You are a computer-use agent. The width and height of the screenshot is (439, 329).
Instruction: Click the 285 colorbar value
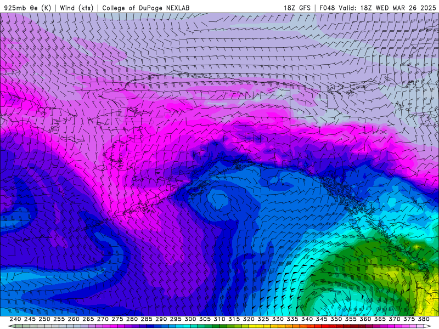tap(147, 319)
